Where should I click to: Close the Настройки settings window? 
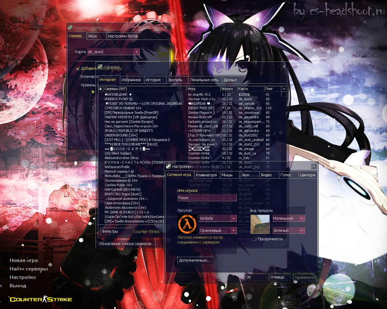coord(314,166)
